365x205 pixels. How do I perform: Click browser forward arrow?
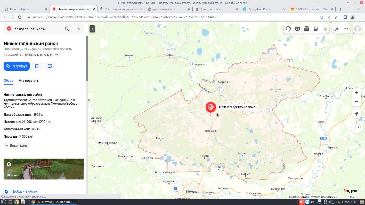pos(12,17)
